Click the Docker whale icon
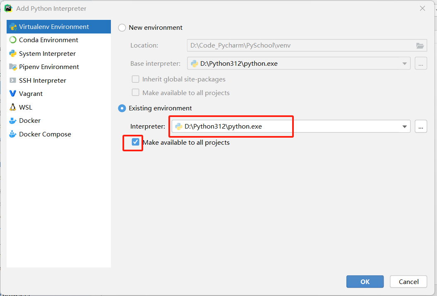The image size is (437, 296). [x=13, y=121]
